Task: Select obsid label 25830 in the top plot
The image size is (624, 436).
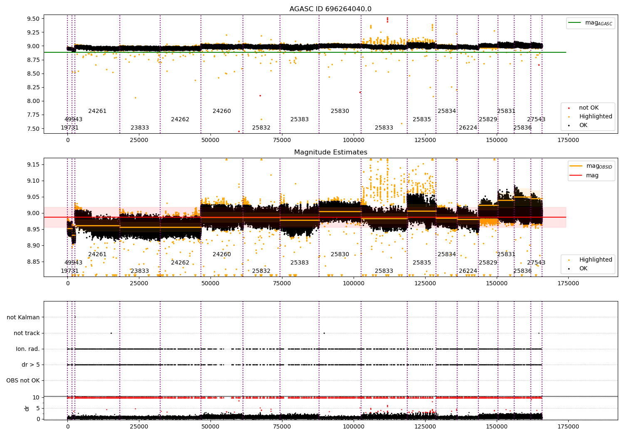Action: [x=340, y=111]
